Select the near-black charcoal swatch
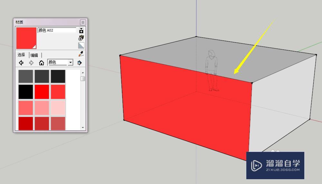Image resolution: width=322 pixels, height=184 pixels. pyautogui.click(x=58, y=76)
